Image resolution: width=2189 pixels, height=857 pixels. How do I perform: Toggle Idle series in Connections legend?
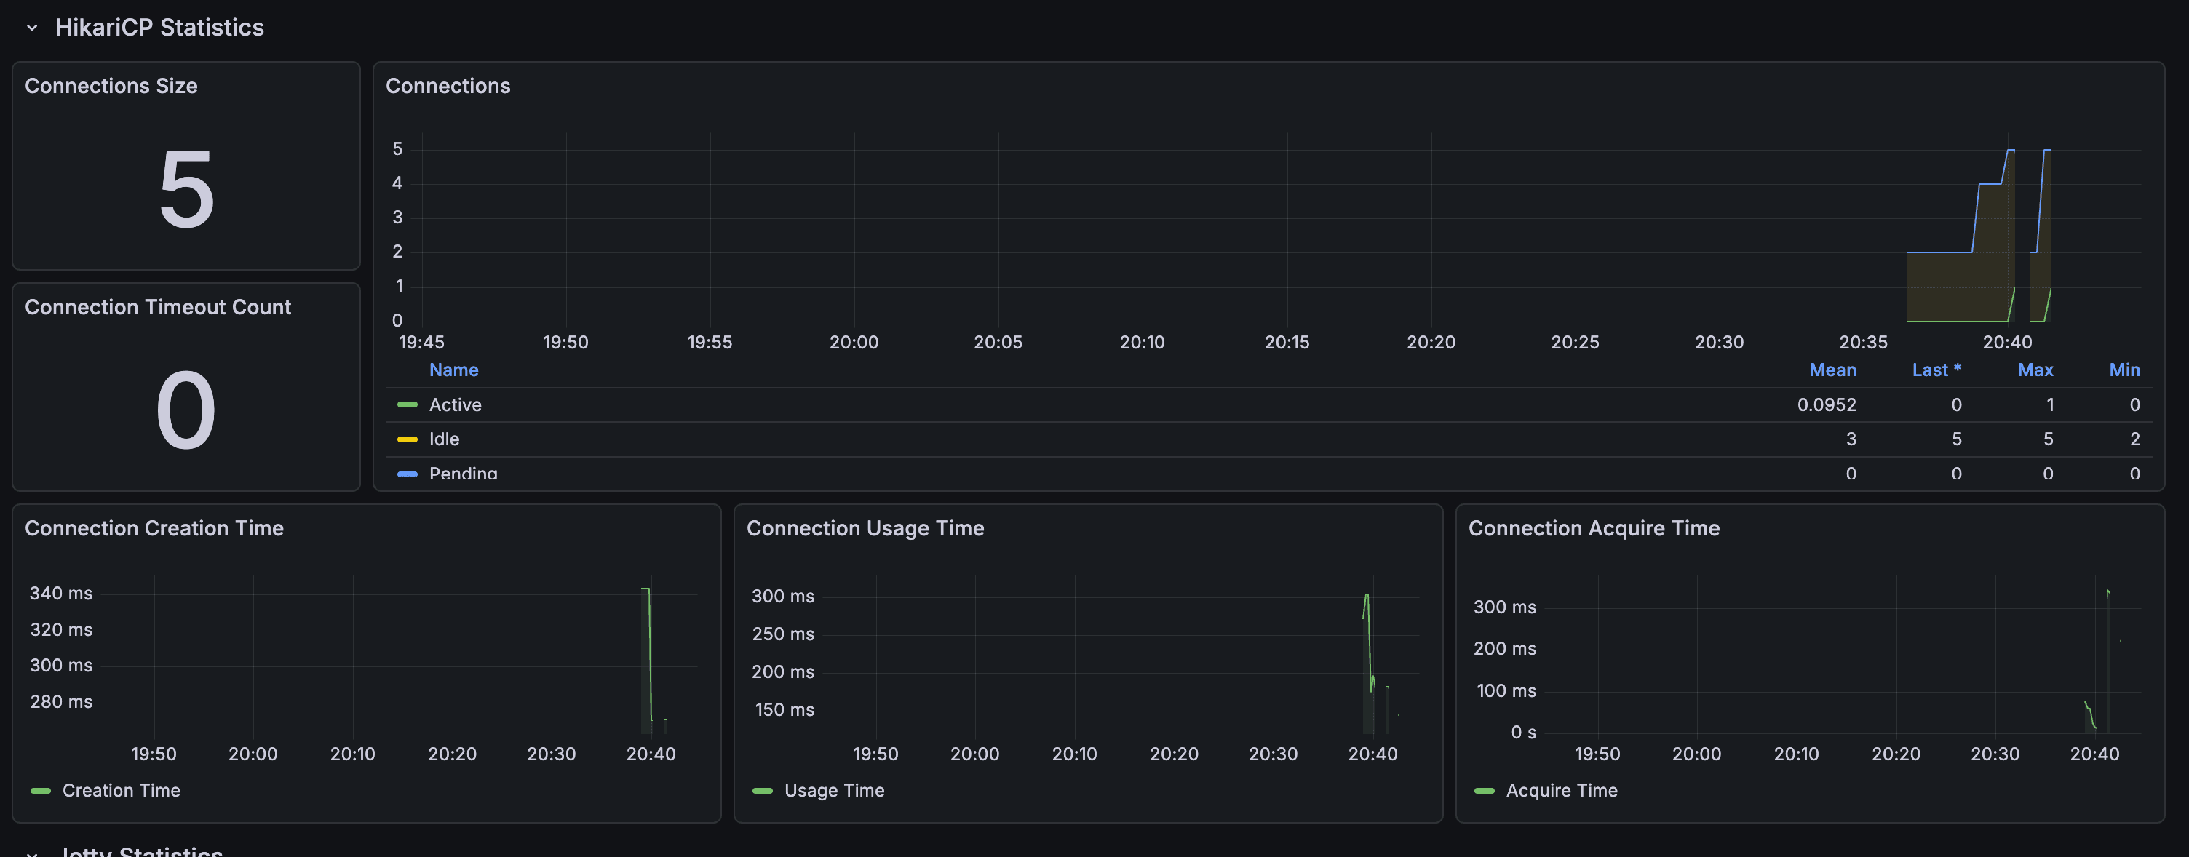click(x=444, y=439)
